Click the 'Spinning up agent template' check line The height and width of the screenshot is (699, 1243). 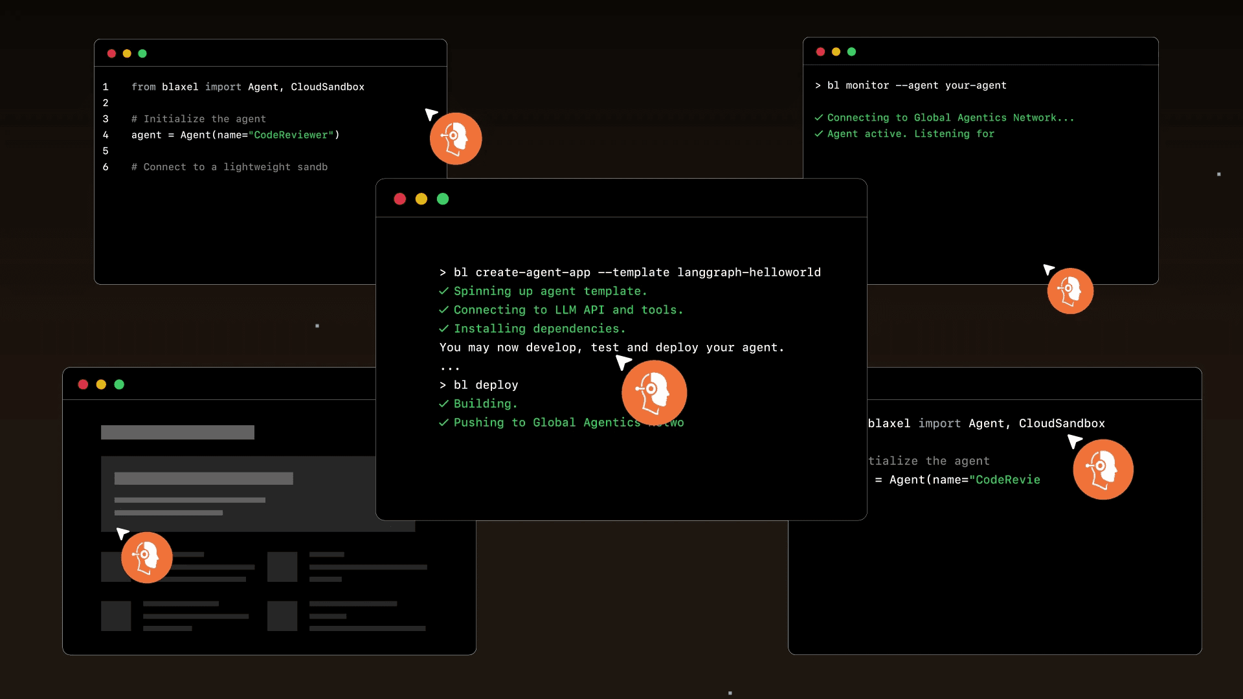(550, 291)
